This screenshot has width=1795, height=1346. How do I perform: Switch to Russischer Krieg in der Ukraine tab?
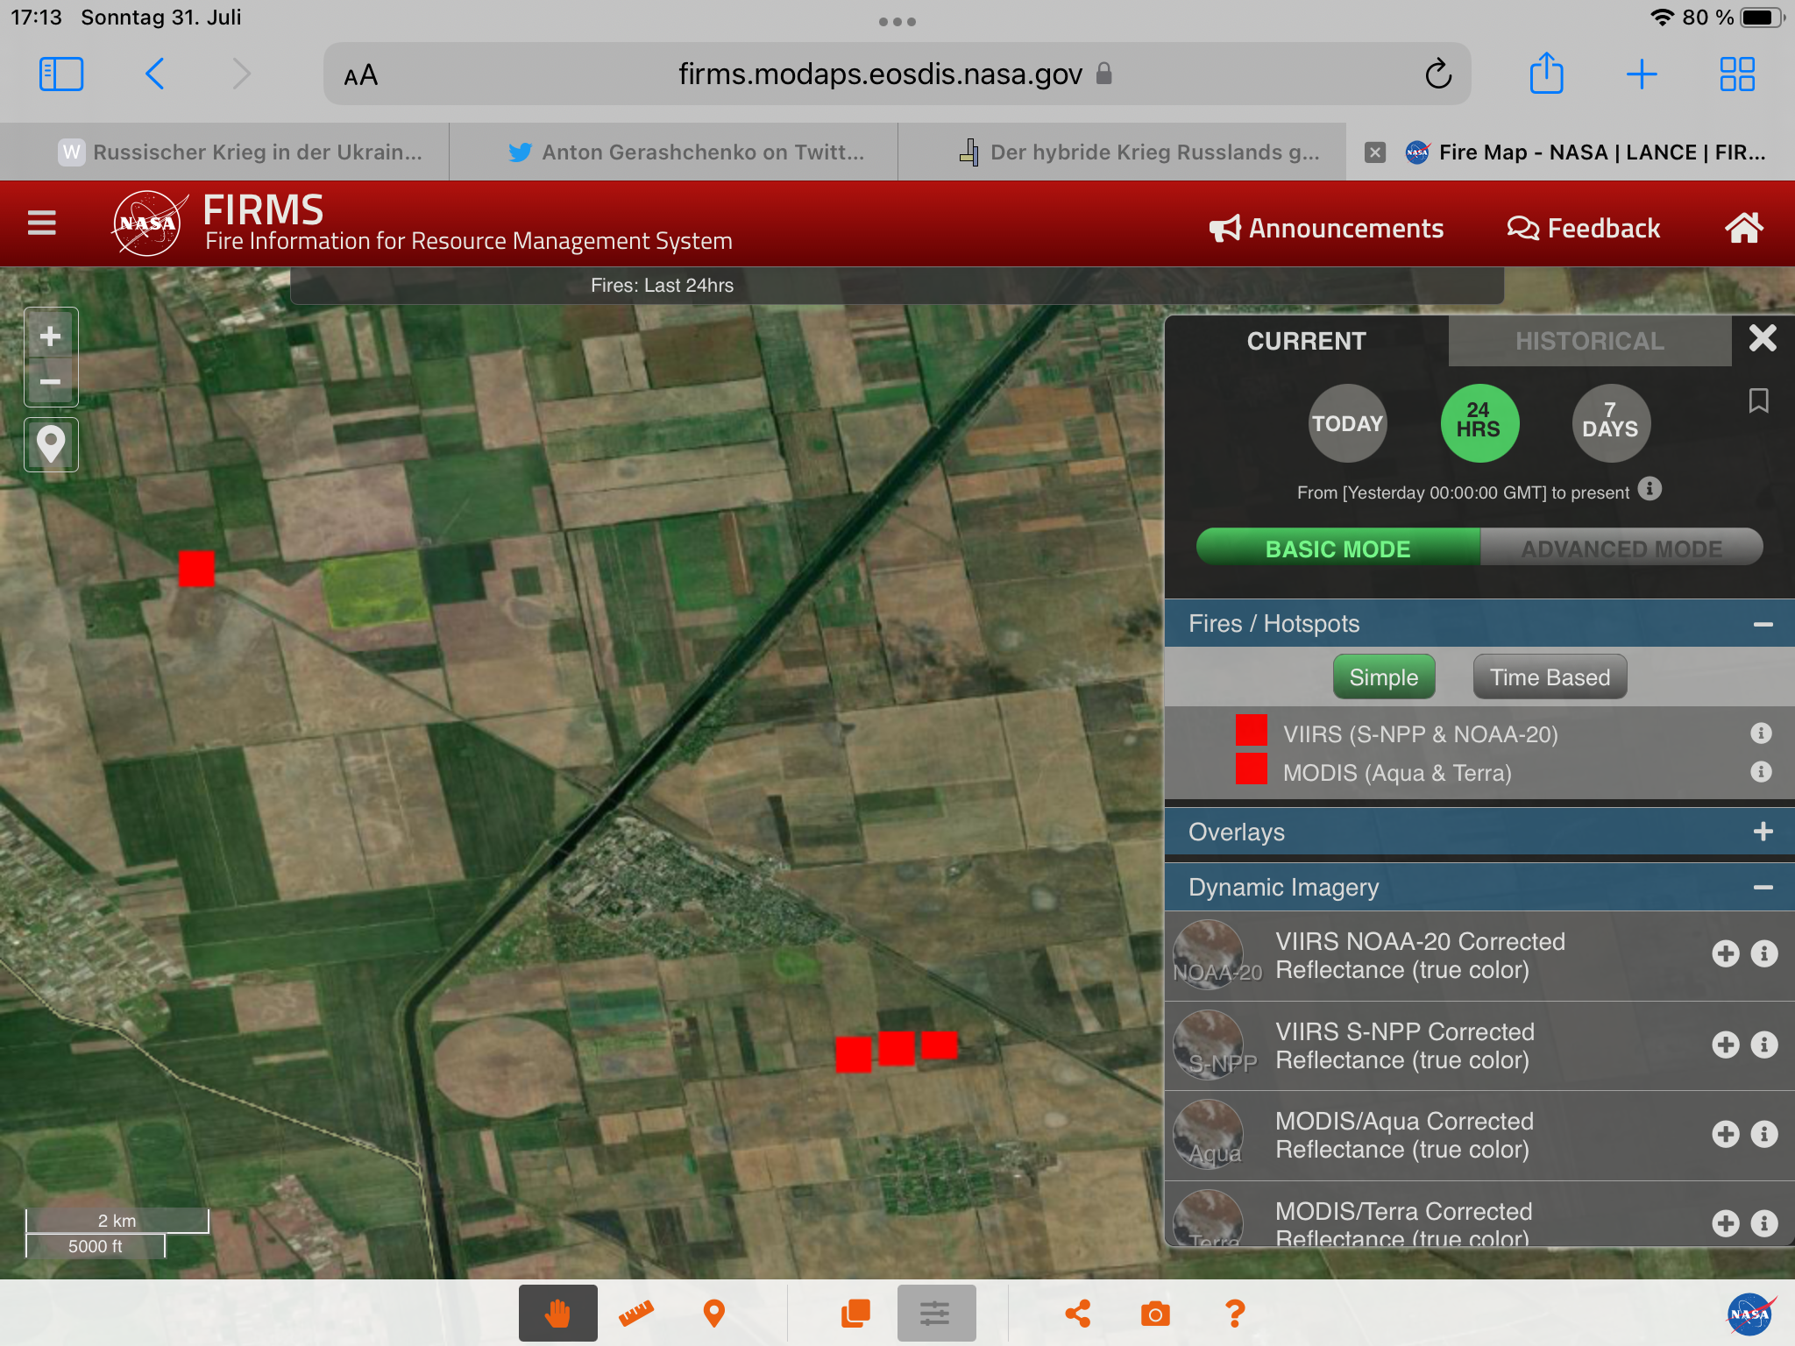[x=225, y=152]
